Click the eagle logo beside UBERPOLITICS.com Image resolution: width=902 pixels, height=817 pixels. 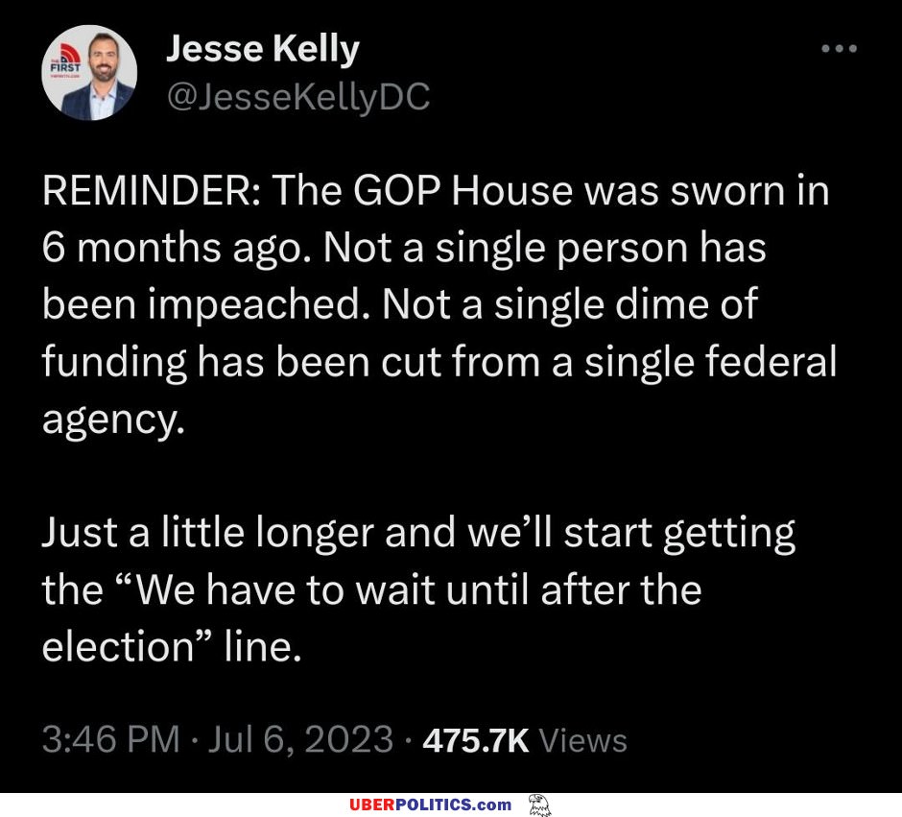coord(538,805)
